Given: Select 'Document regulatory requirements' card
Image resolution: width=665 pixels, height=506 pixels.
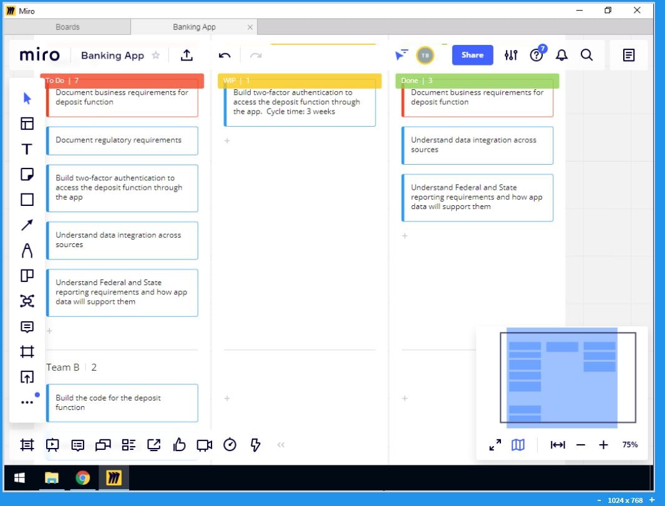Looking at the screenshot, I should pos(122,140).
